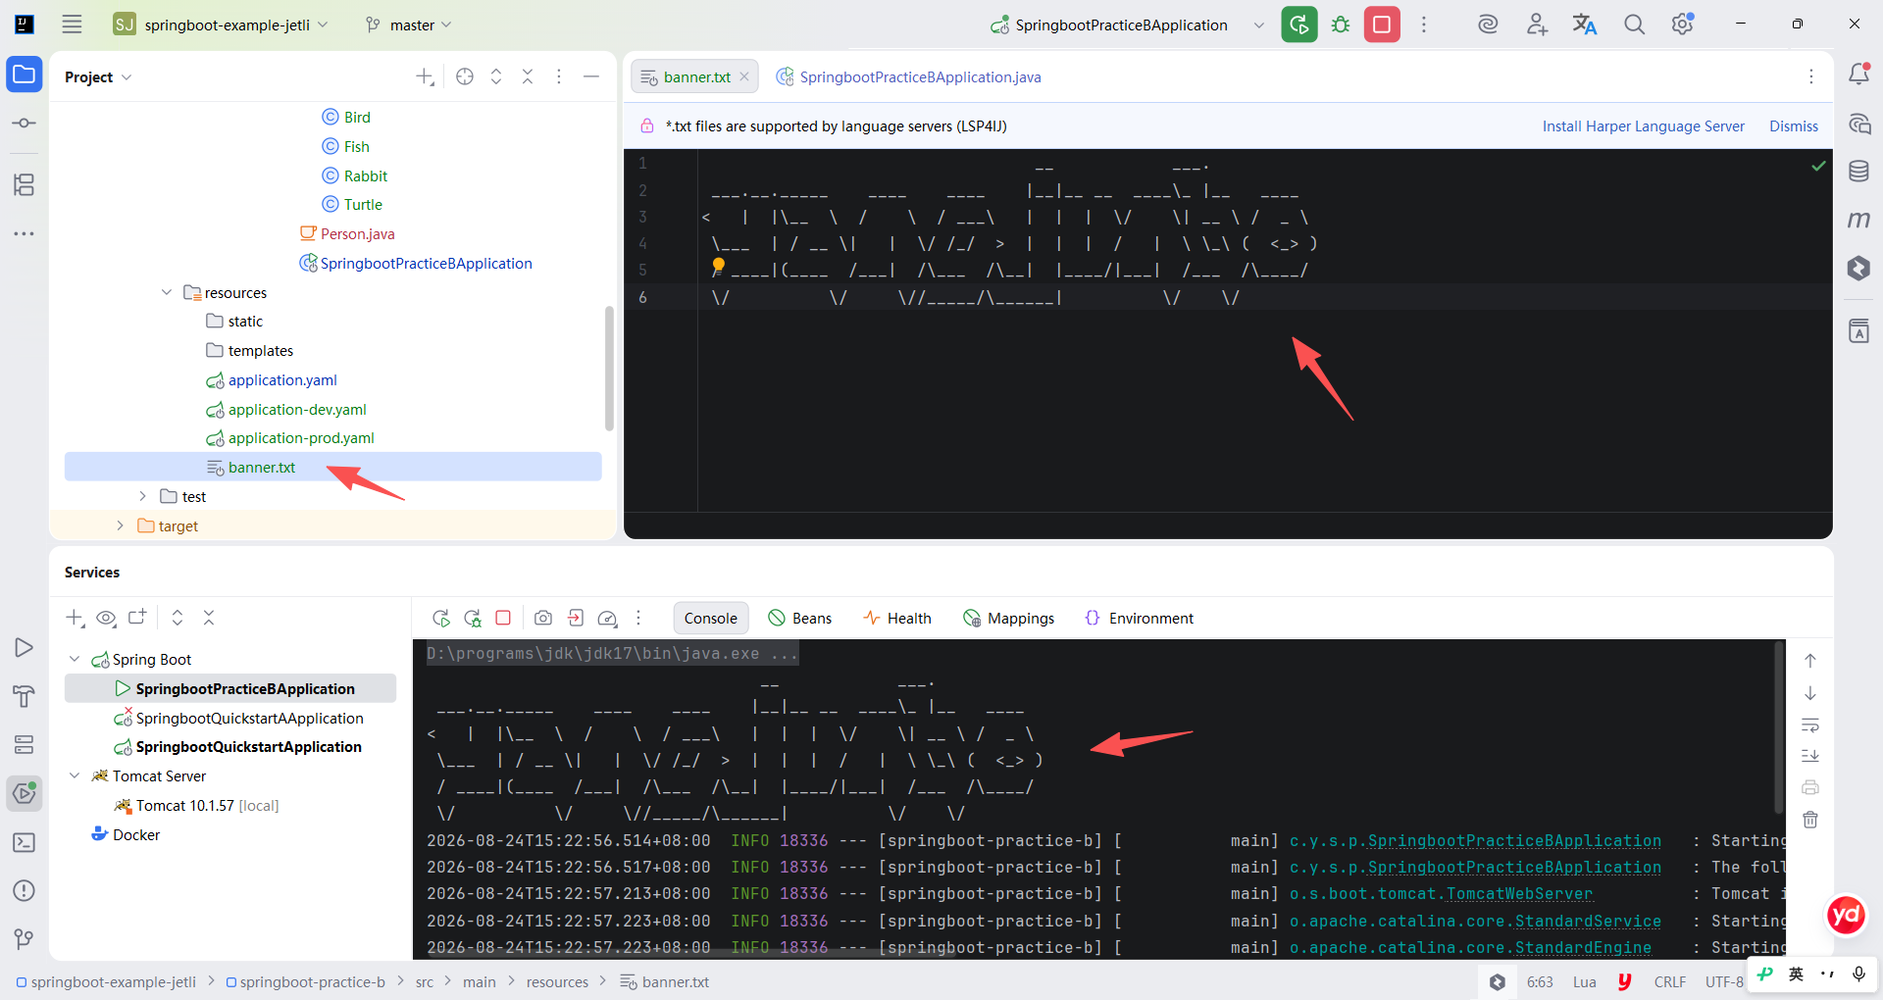This screenshot has height=1000, width=1883.
Task: Open the Build hammer tool window
Action: [25, 696]
